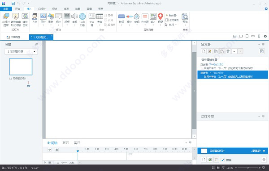This screenshot has height=171, width=269.
Task: Open the Variables manager icon in Triggers panel
Action: pos(262,51)
